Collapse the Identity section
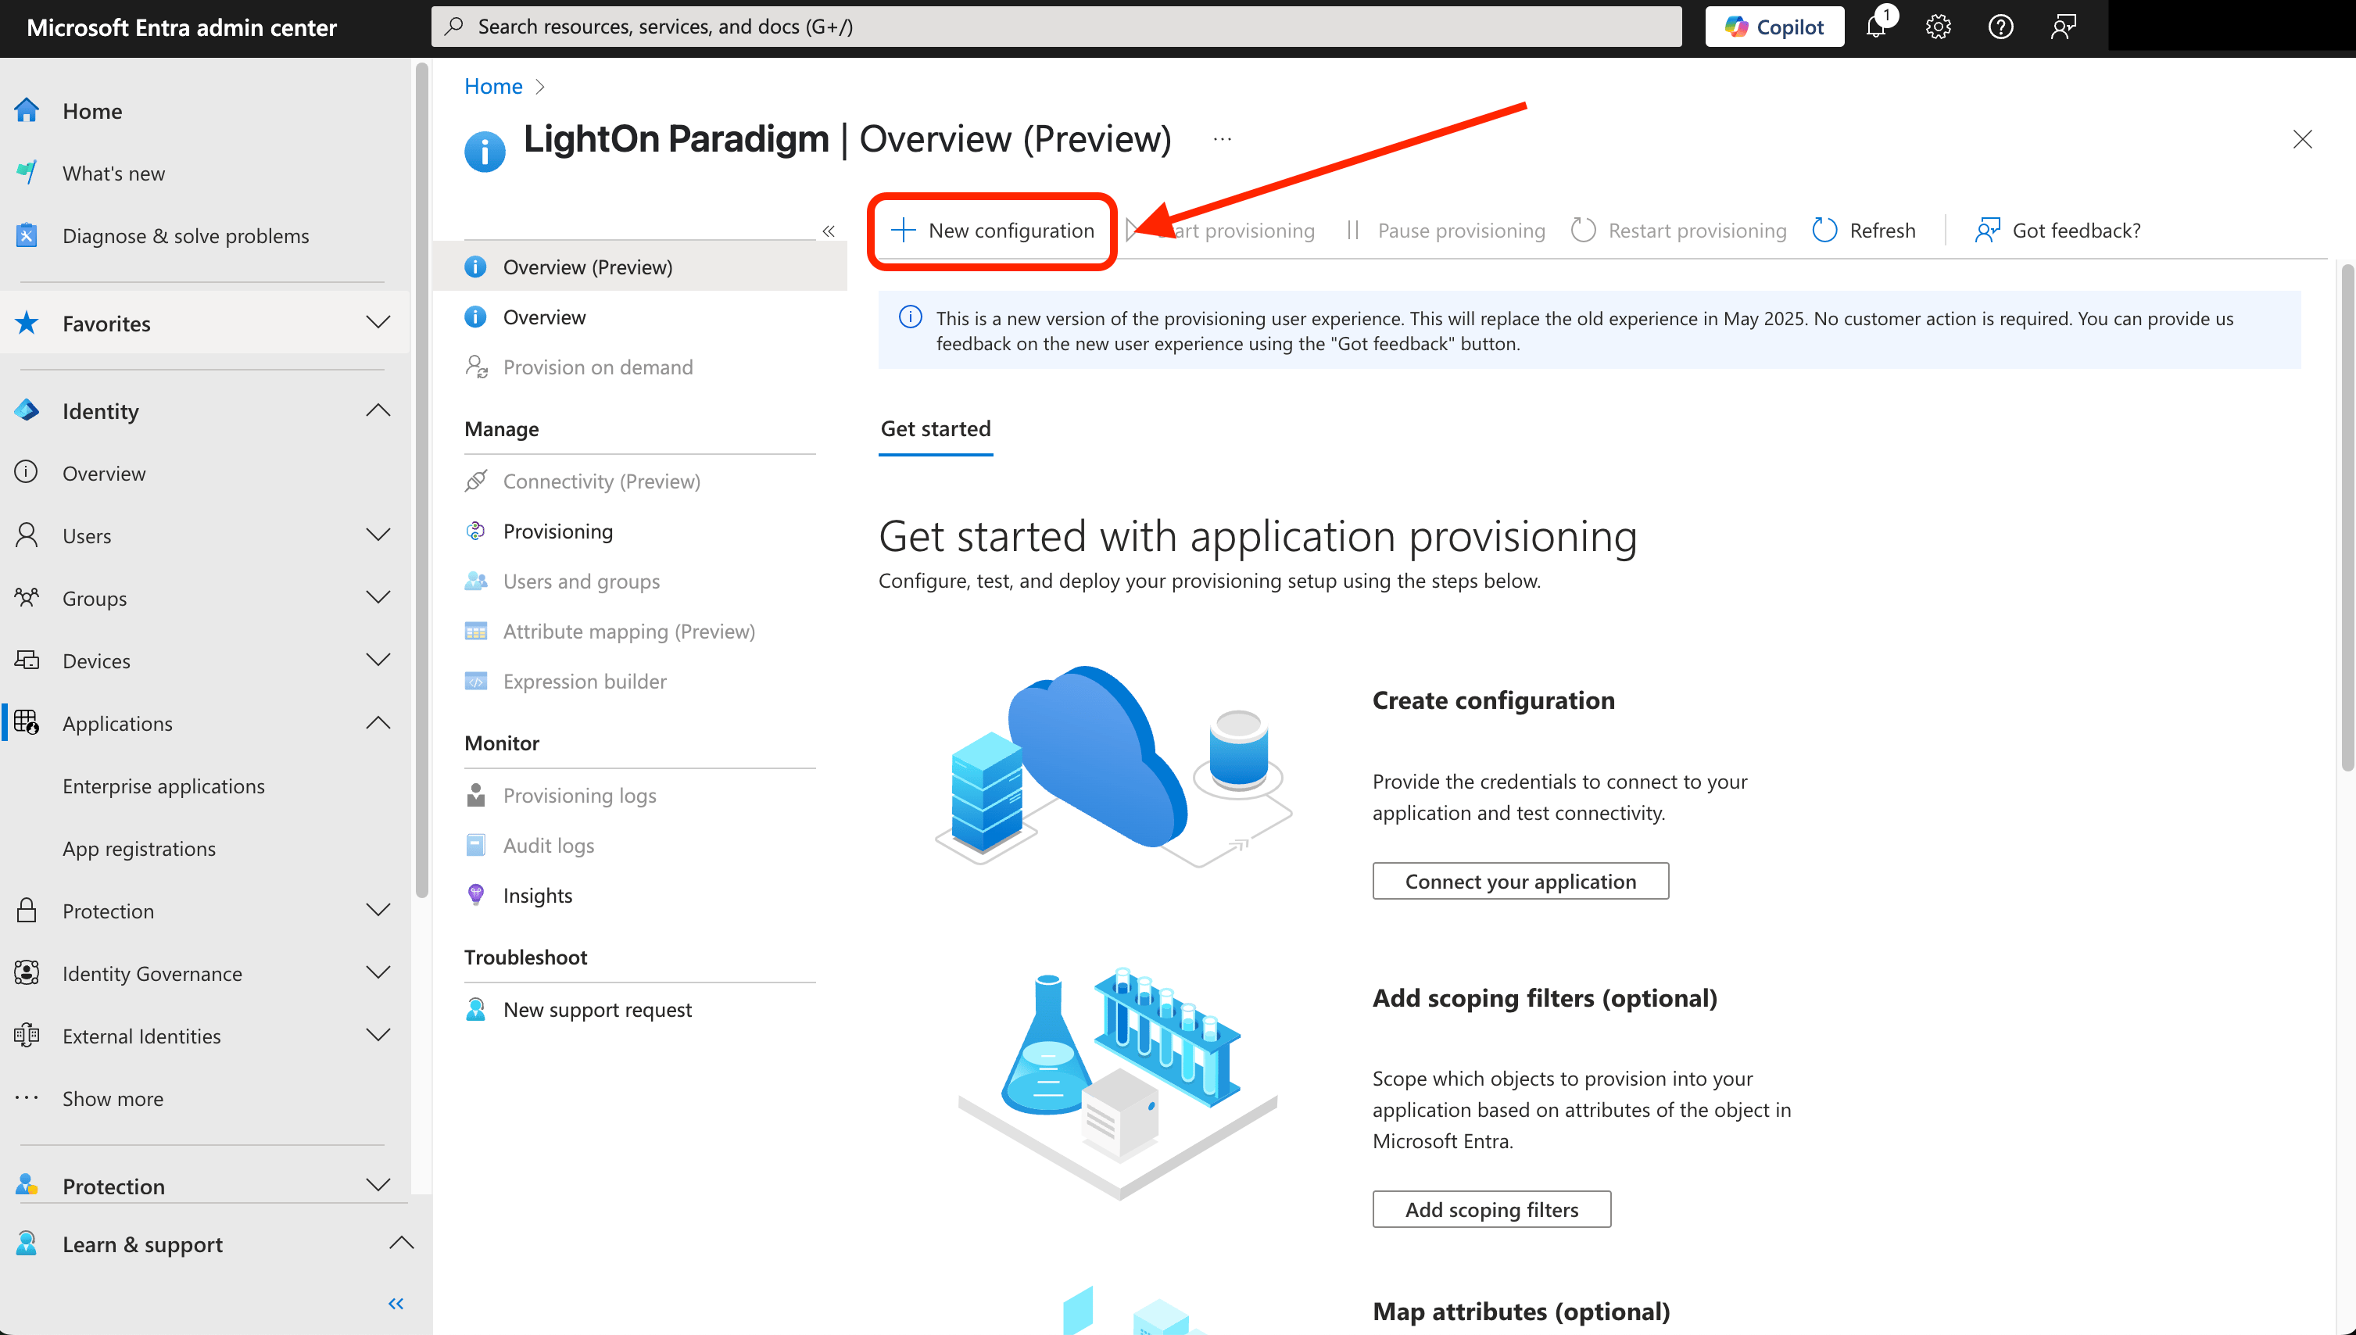The height and width of the screenshot is (1335, 2356). 378,410
